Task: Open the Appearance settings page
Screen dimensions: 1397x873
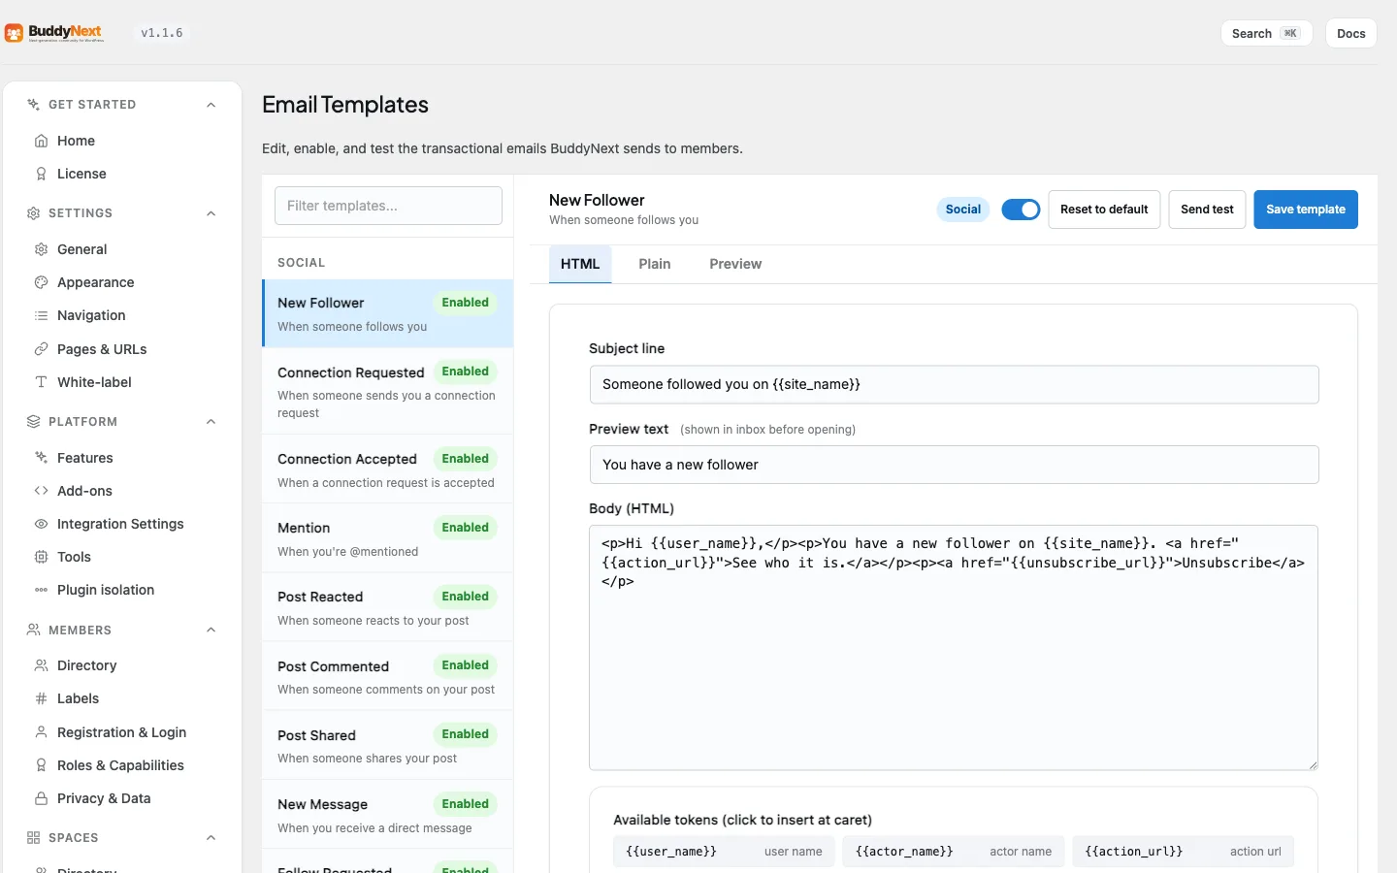Action: [95, 282]
